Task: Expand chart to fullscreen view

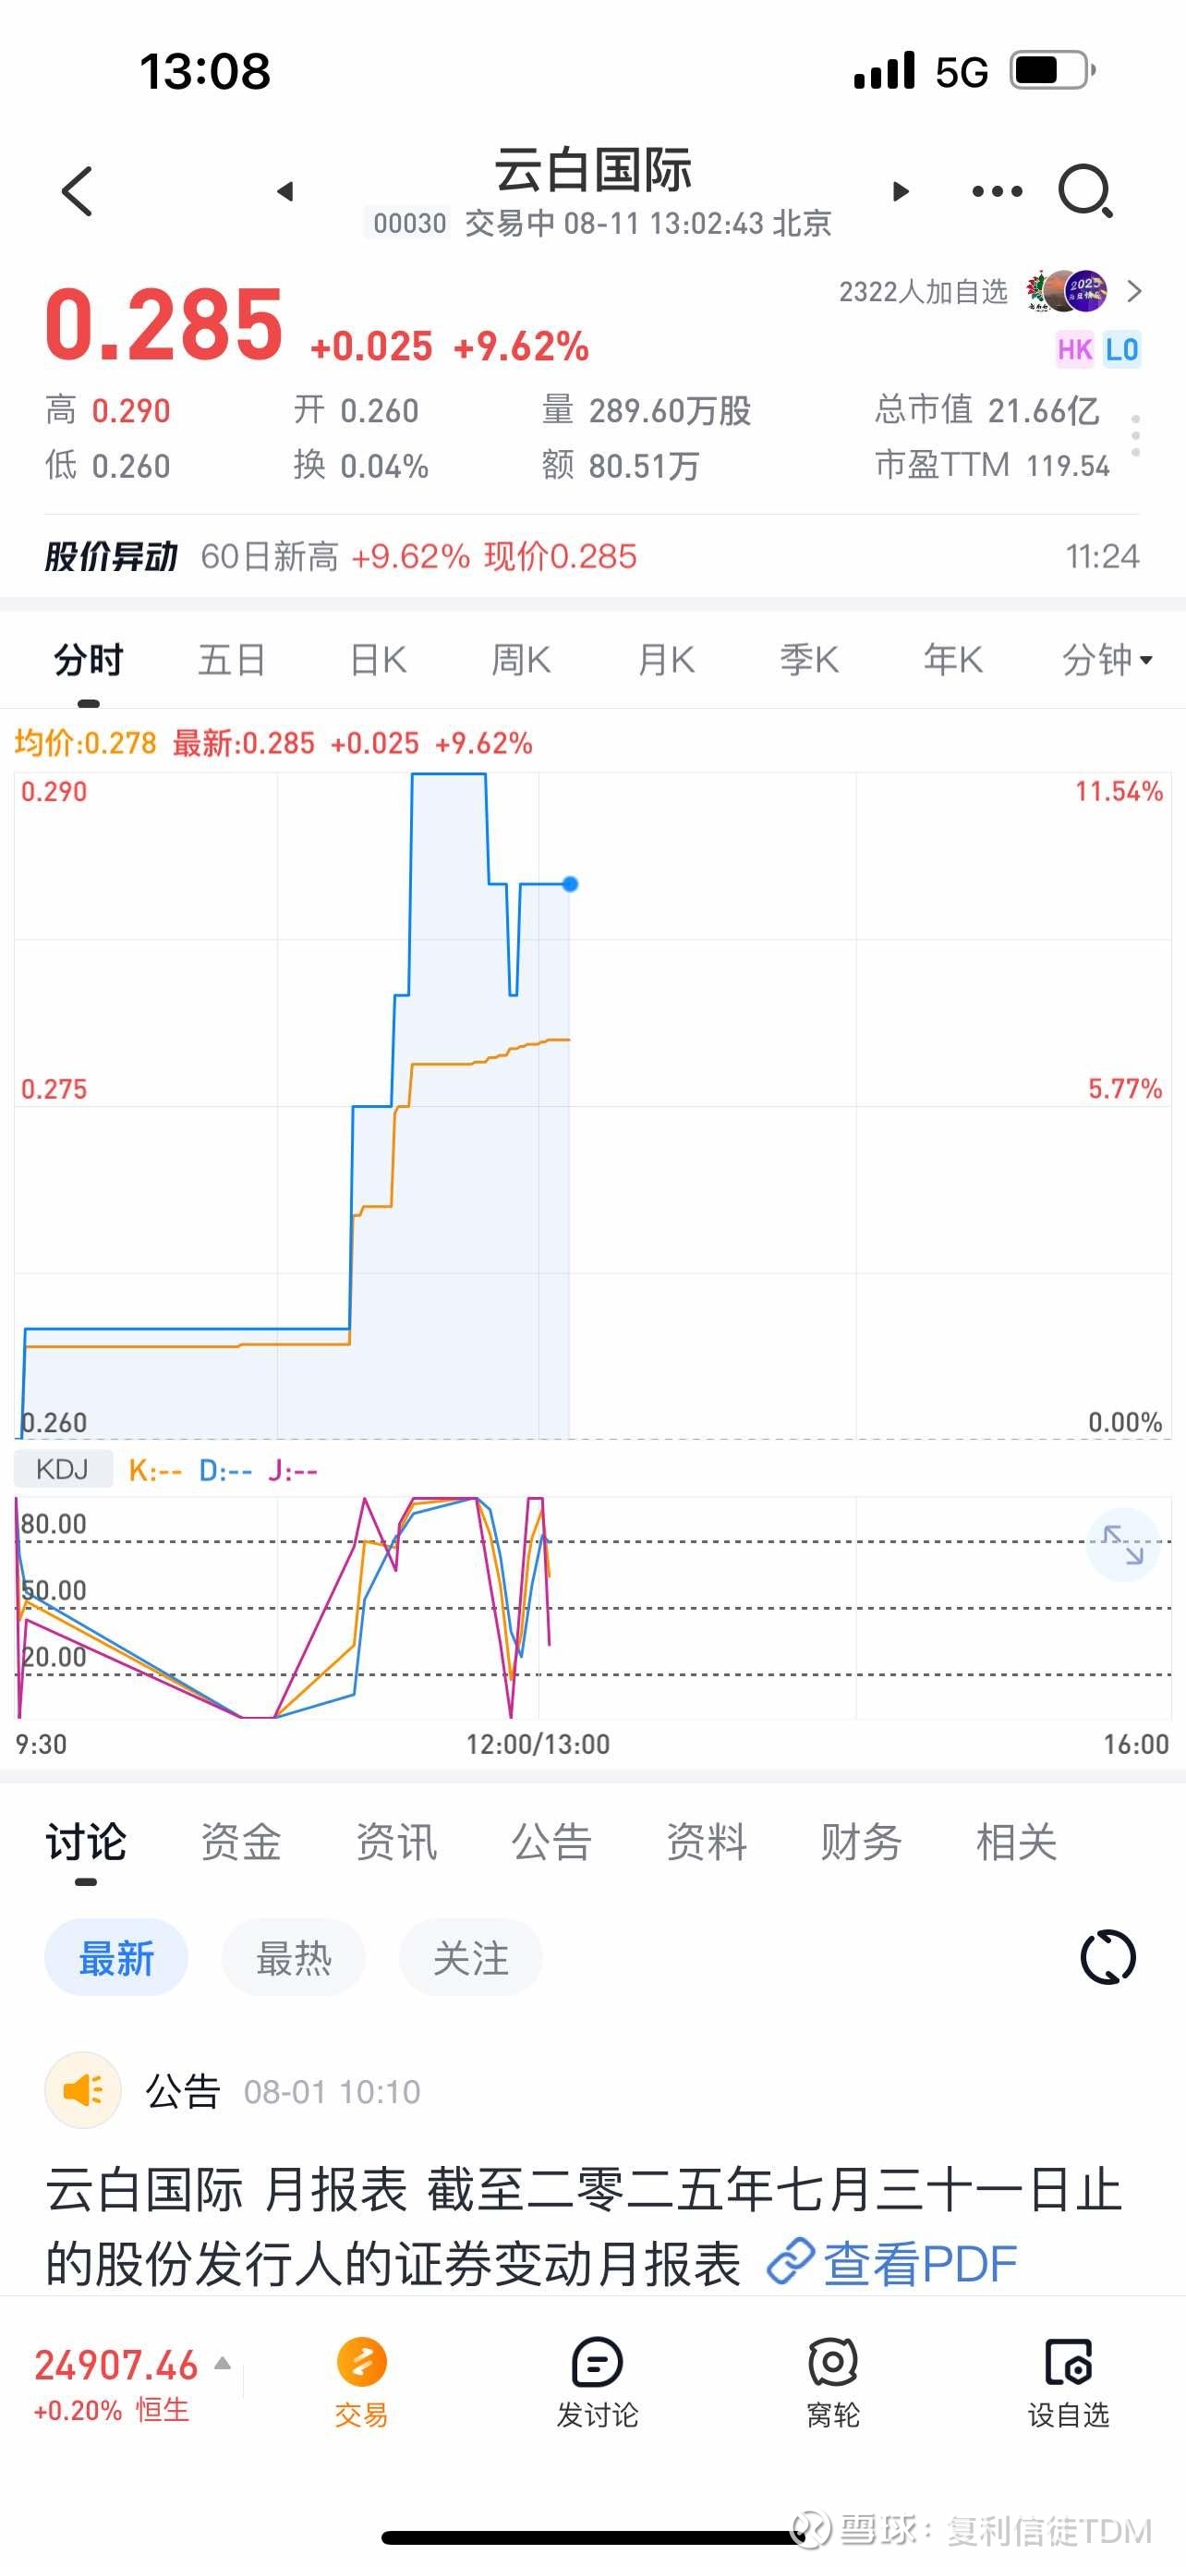Action: [x=1122, y=1545]
